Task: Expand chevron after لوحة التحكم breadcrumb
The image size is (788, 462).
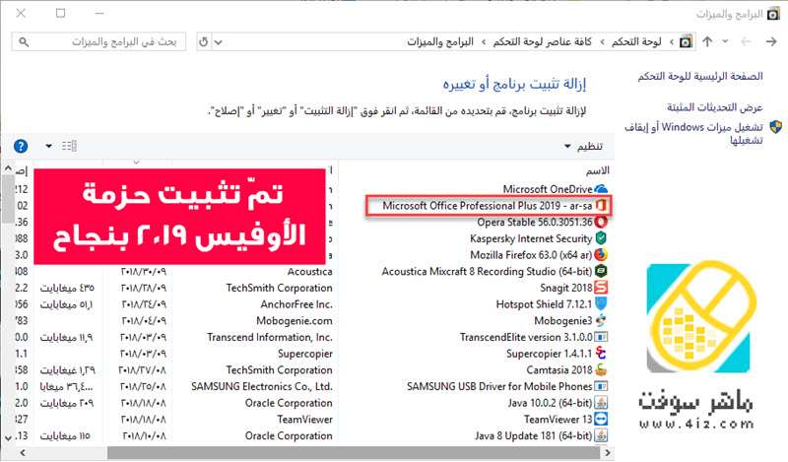Action: (x=603, y=42)
